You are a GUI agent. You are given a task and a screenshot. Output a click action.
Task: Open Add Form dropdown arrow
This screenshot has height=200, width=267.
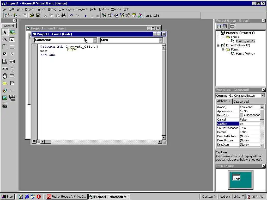(x=20, y=16)
